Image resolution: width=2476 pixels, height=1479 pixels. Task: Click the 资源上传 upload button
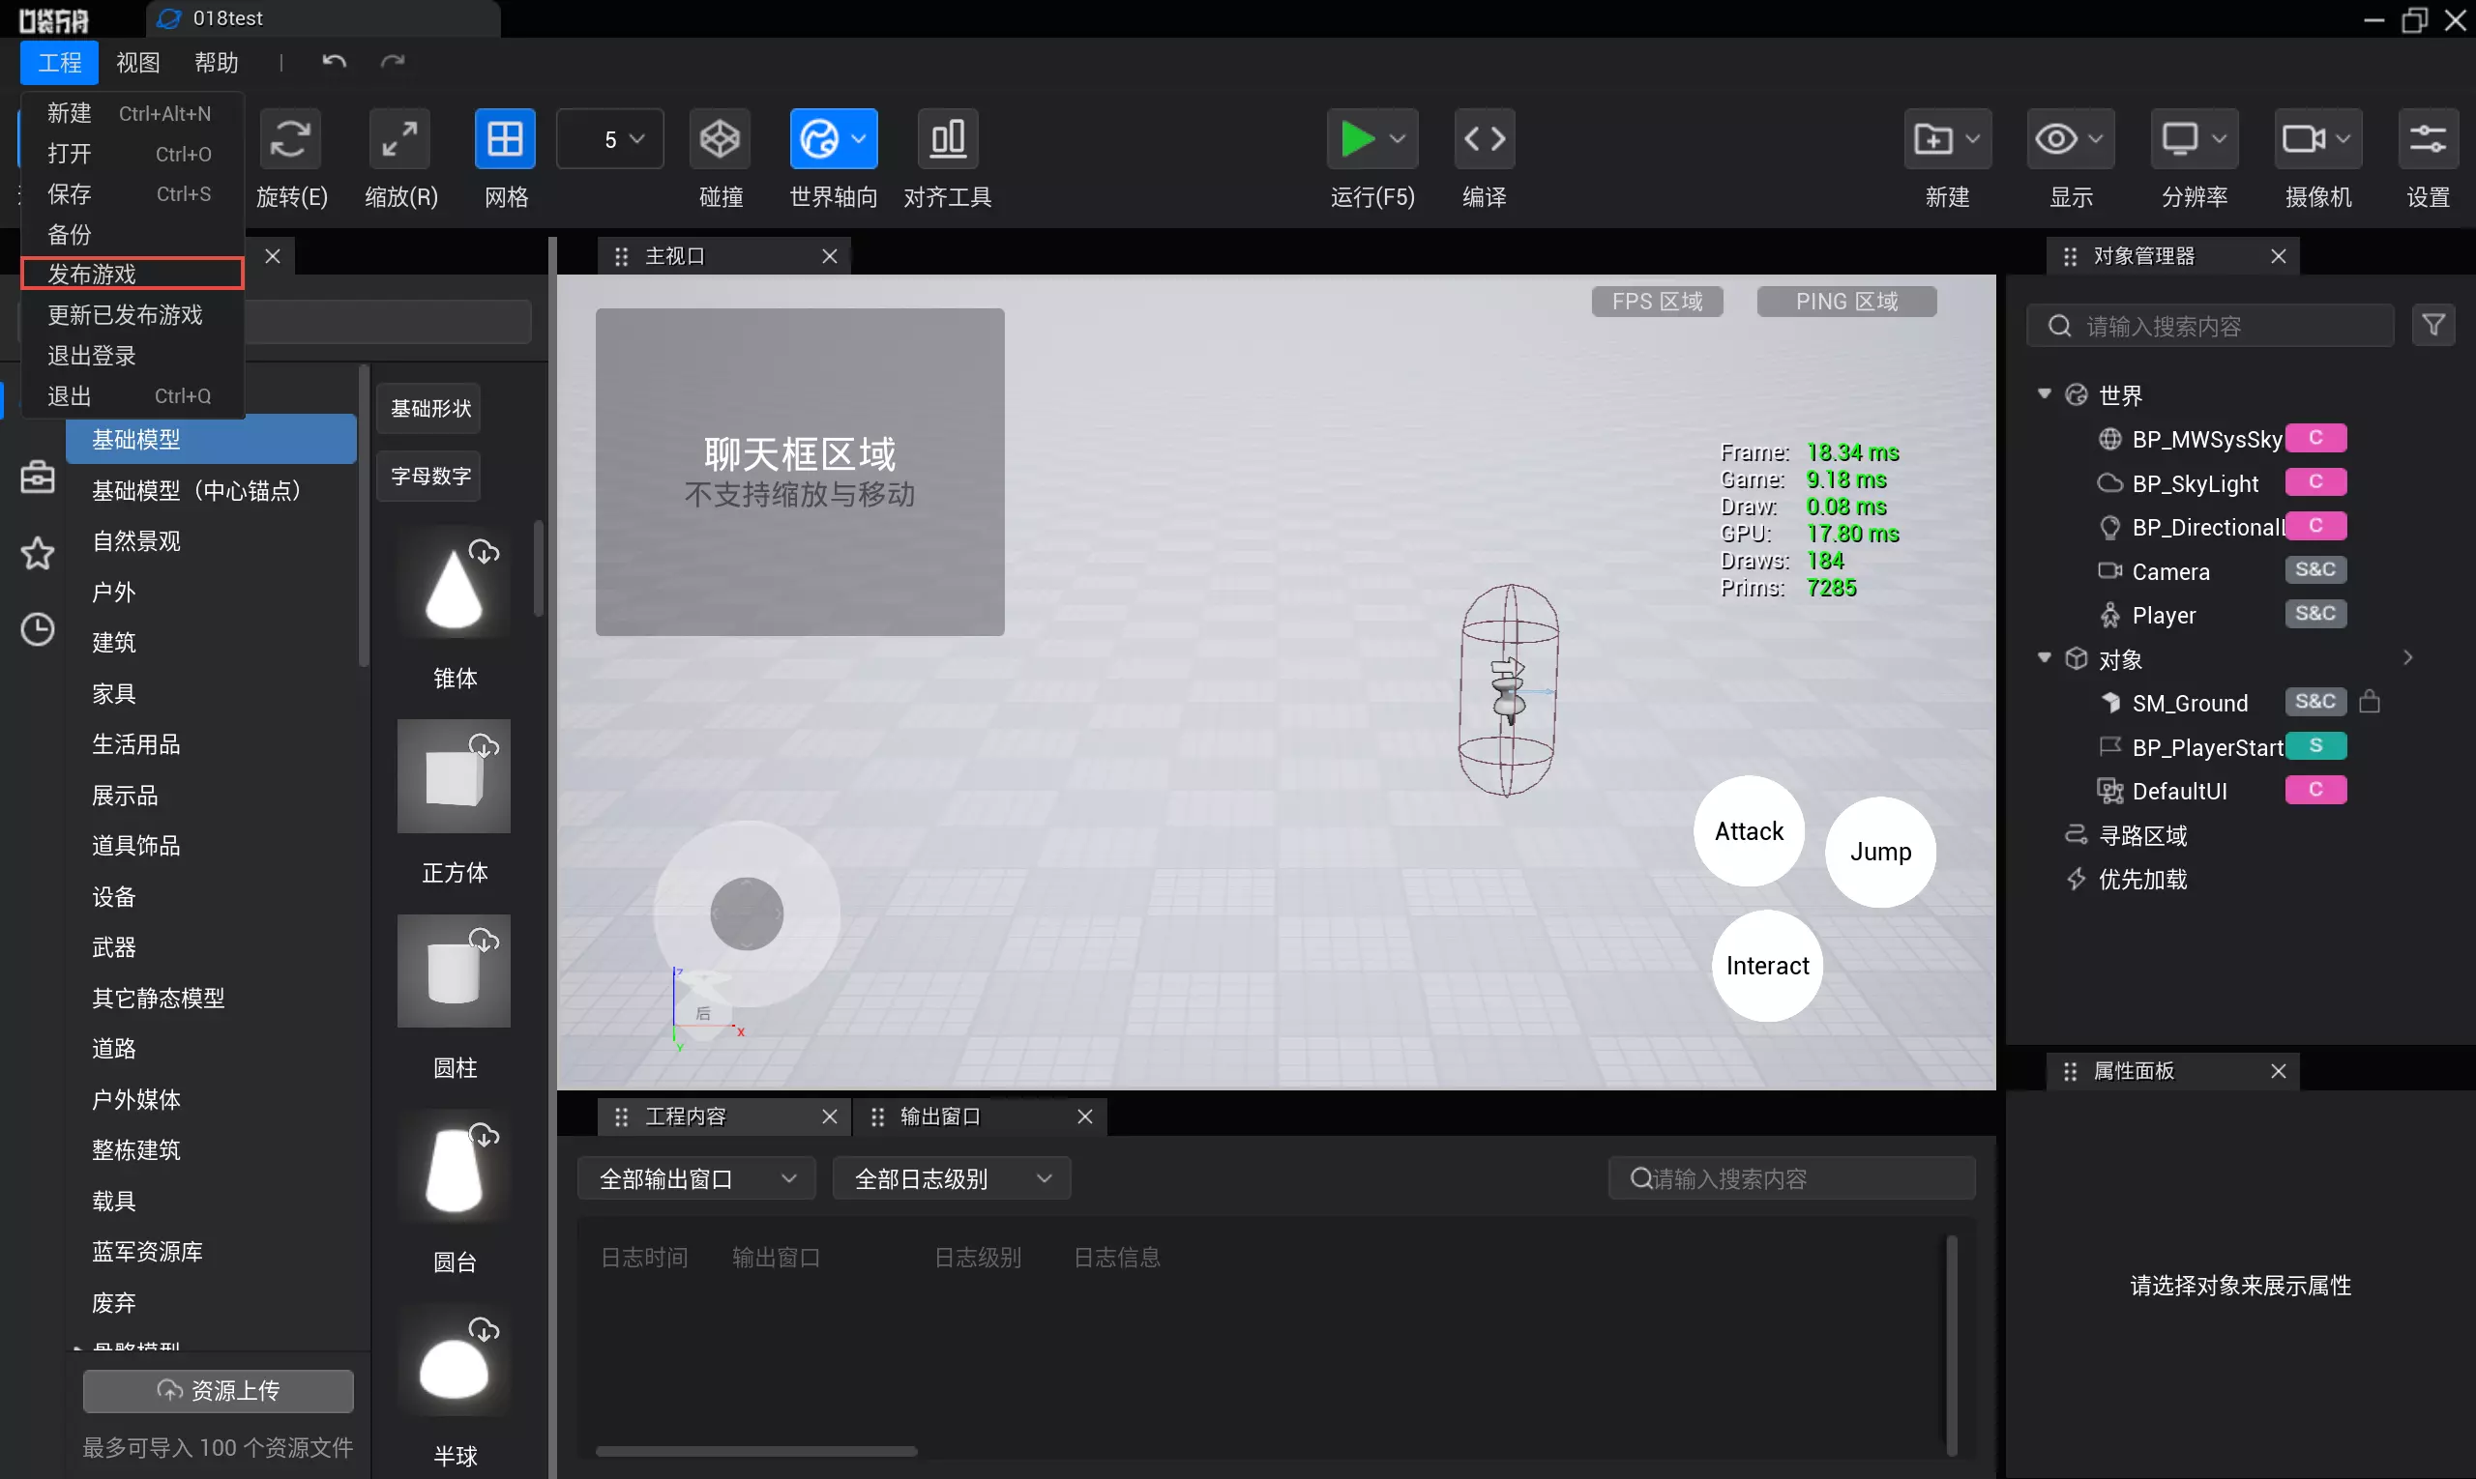[x=219, y=1390]
